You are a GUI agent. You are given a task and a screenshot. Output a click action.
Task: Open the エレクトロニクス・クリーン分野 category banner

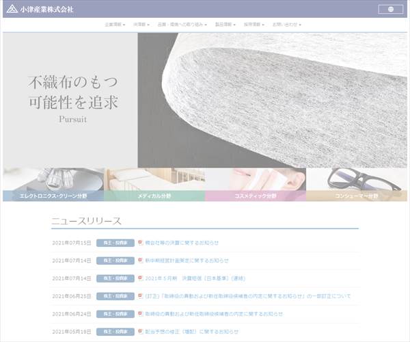point(53,185)
